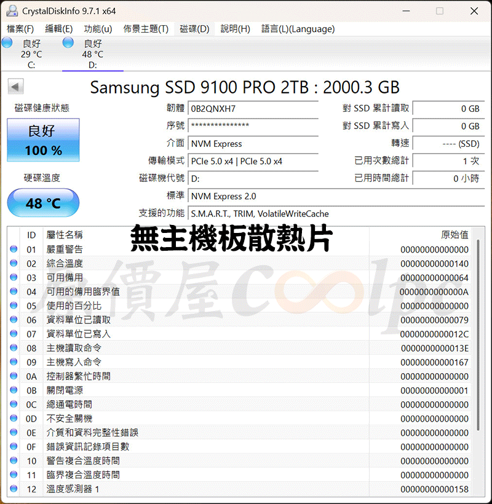Screen dimensions: 492x504
Task: Open the 磁碟(D) menu
Action: coord(194,29)
